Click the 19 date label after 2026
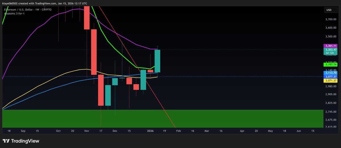Image resolution: width=341 pixels, height=148 pixels. (164, 131)
